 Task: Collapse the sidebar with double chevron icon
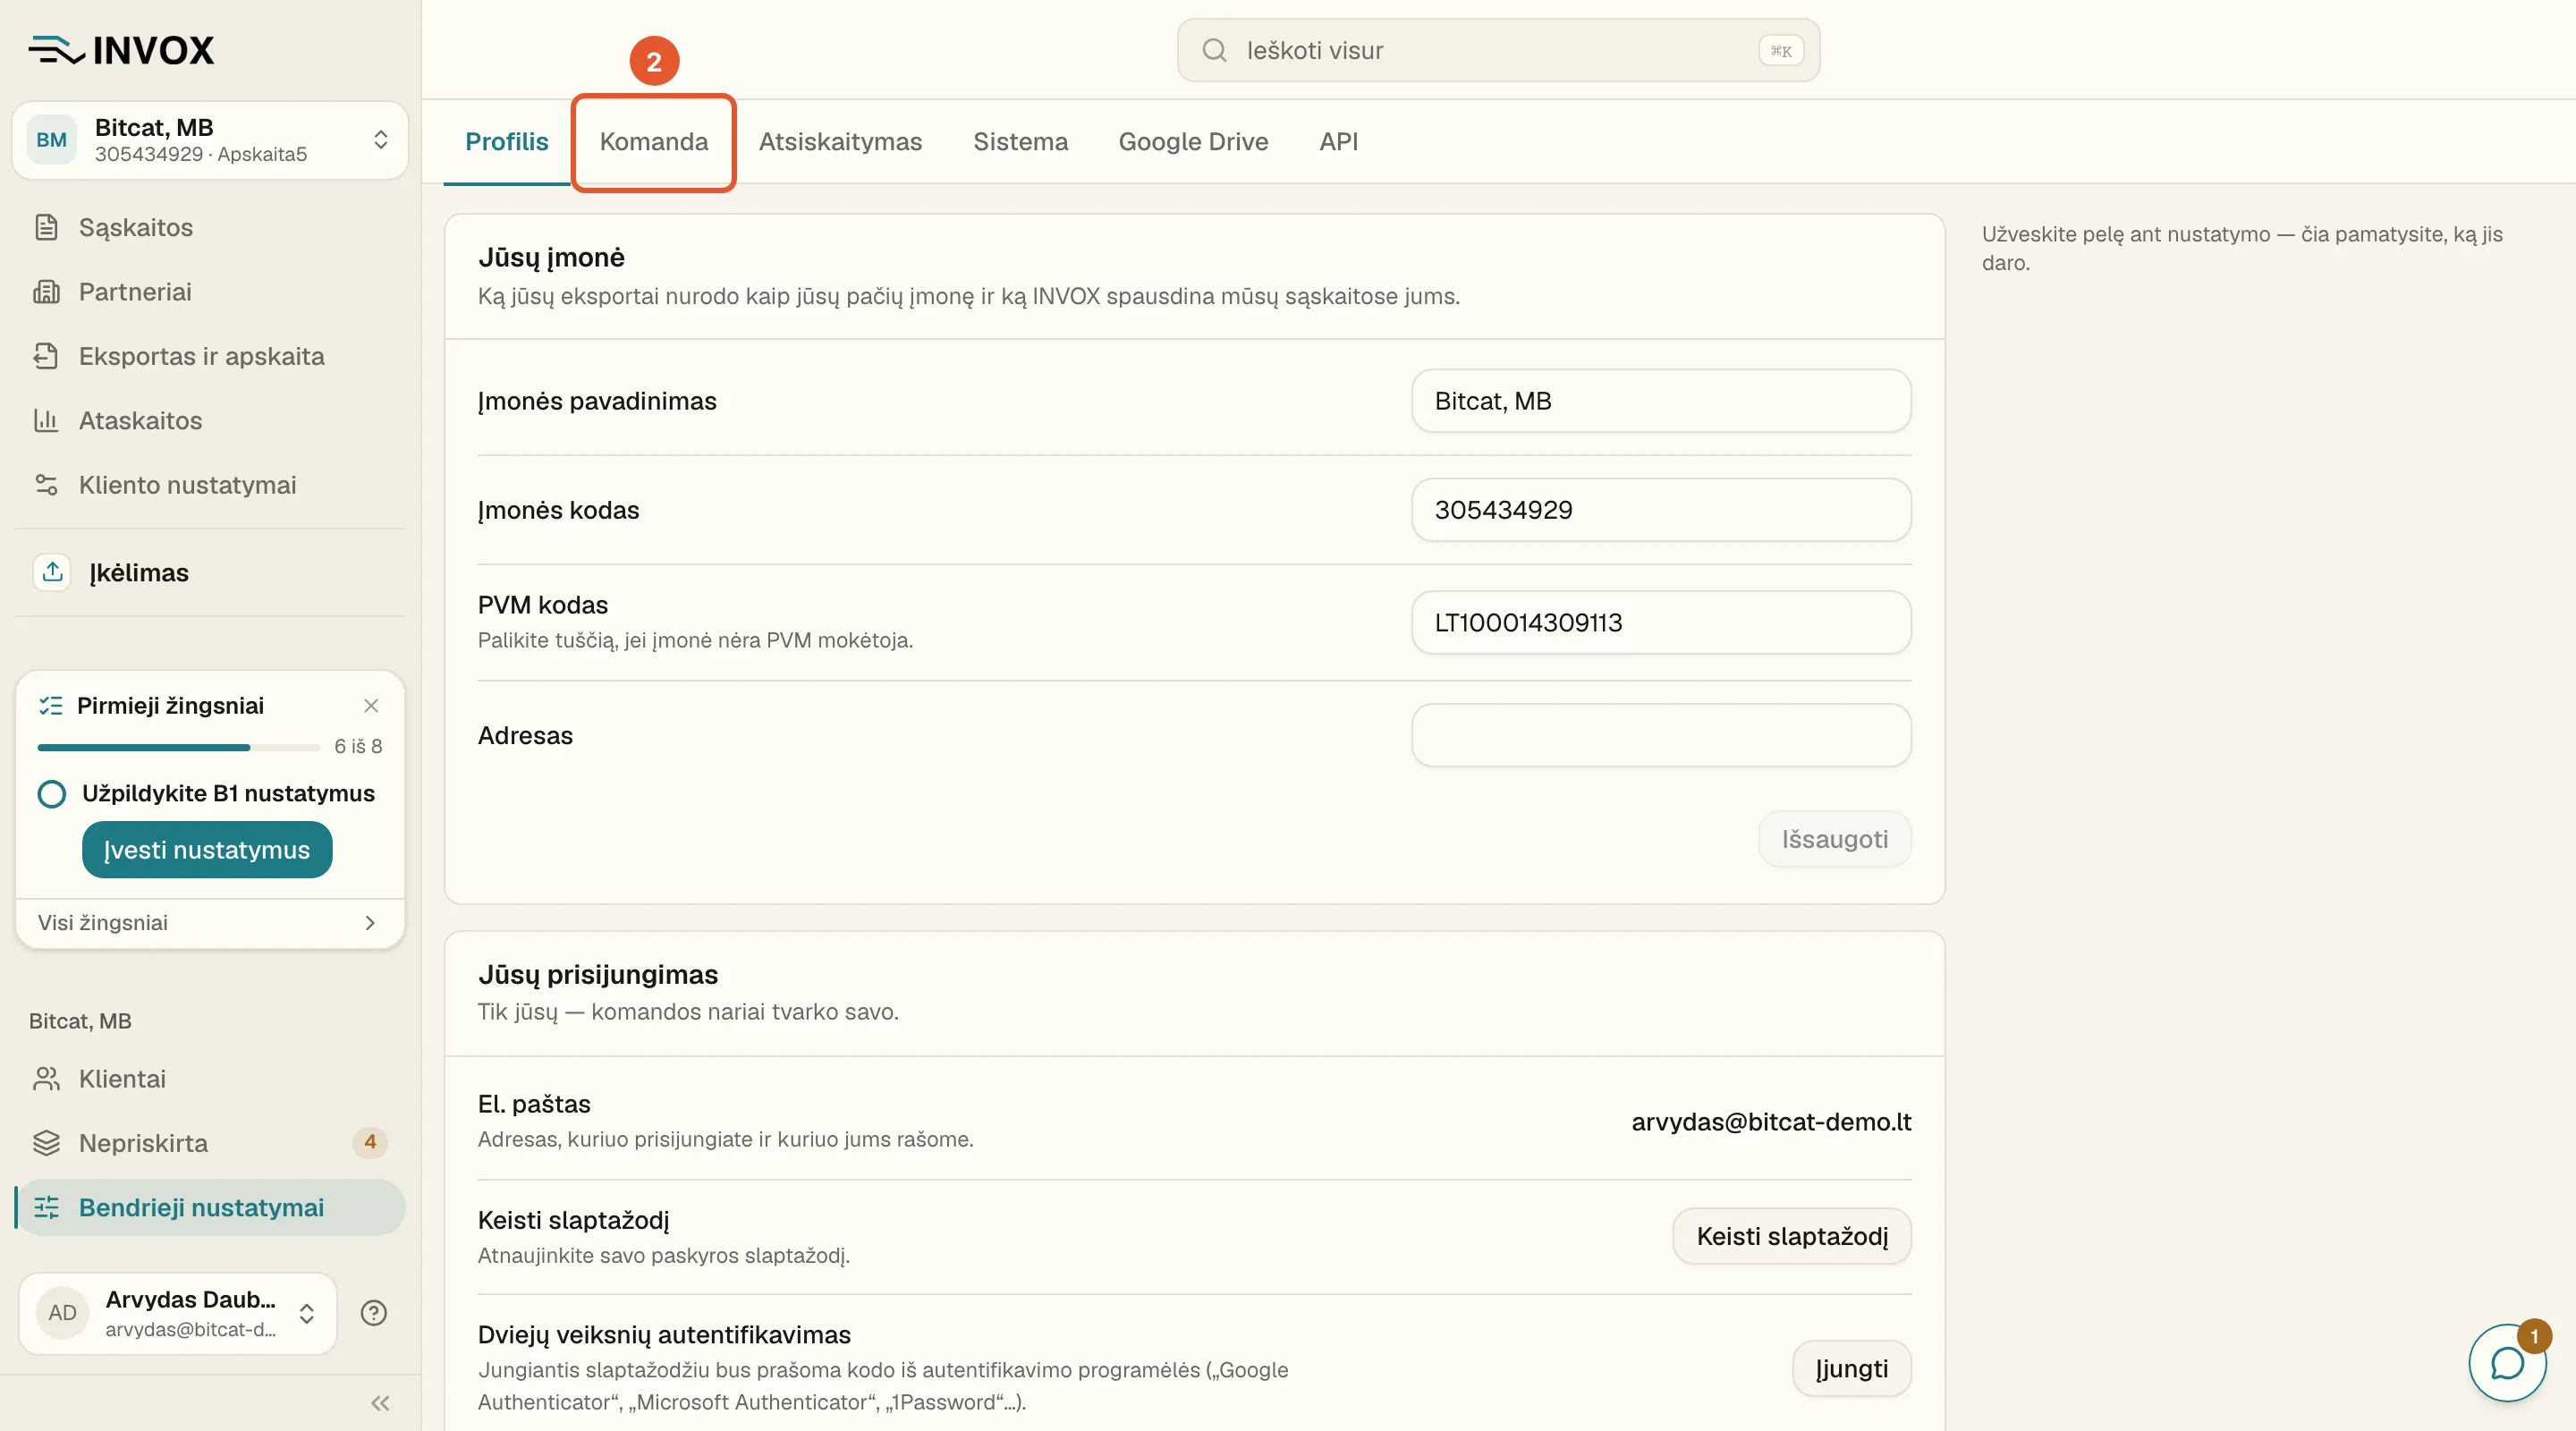pyautogui.click(x=380, y=1403)
